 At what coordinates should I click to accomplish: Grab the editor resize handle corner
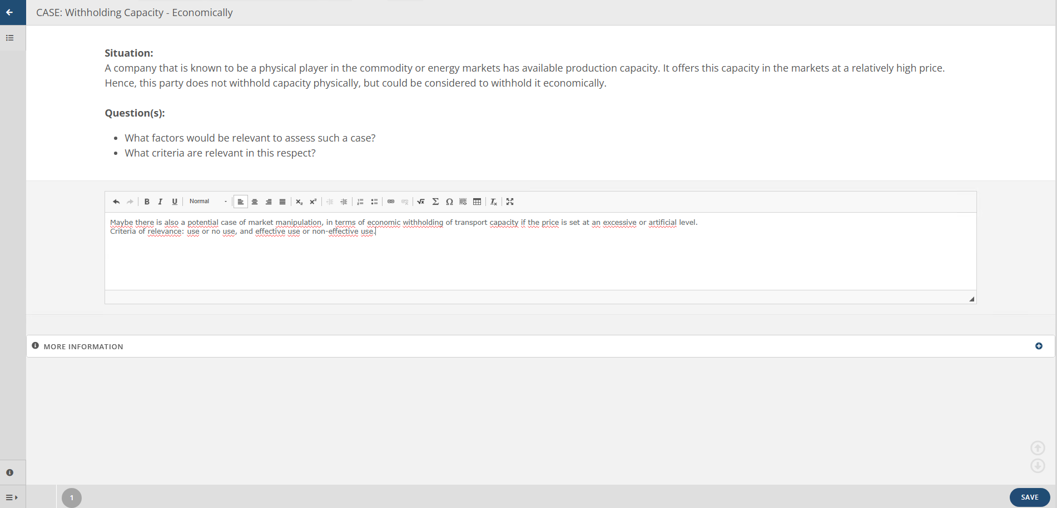click(x=972, y=299)
